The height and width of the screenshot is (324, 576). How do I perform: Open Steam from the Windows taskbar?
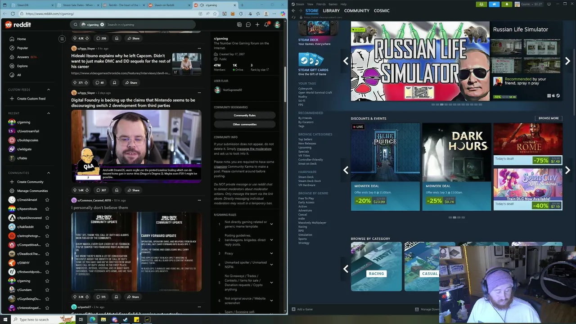pyautogui.click(x=125, y=319)
